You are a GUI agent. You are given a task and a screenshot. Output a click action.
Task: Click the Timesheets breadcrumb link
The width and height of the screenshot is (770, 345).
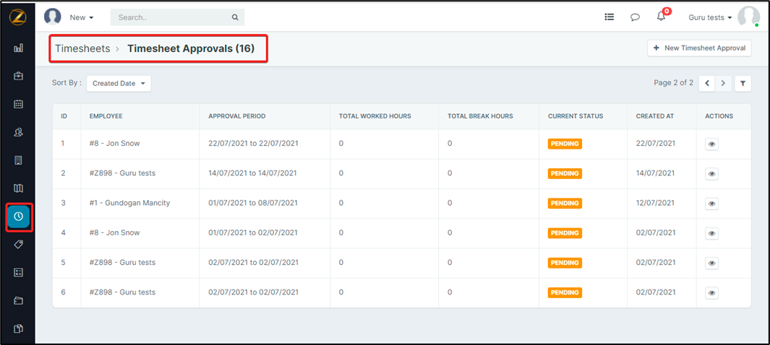click(x=82, y=48)
